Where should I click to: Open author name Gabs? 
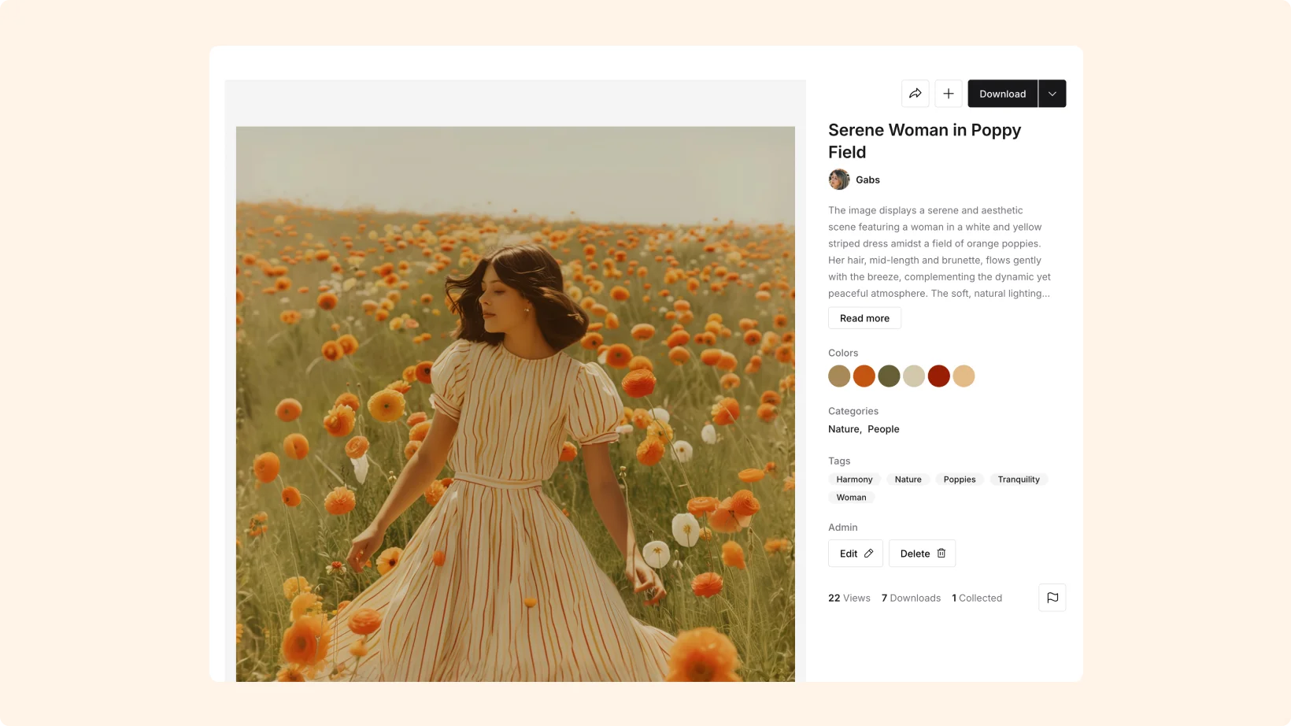pyautogui.click(x=867, y=180)
